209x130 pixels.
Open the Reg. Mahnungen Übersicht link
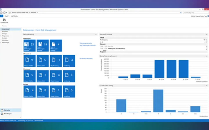(88, 45)
